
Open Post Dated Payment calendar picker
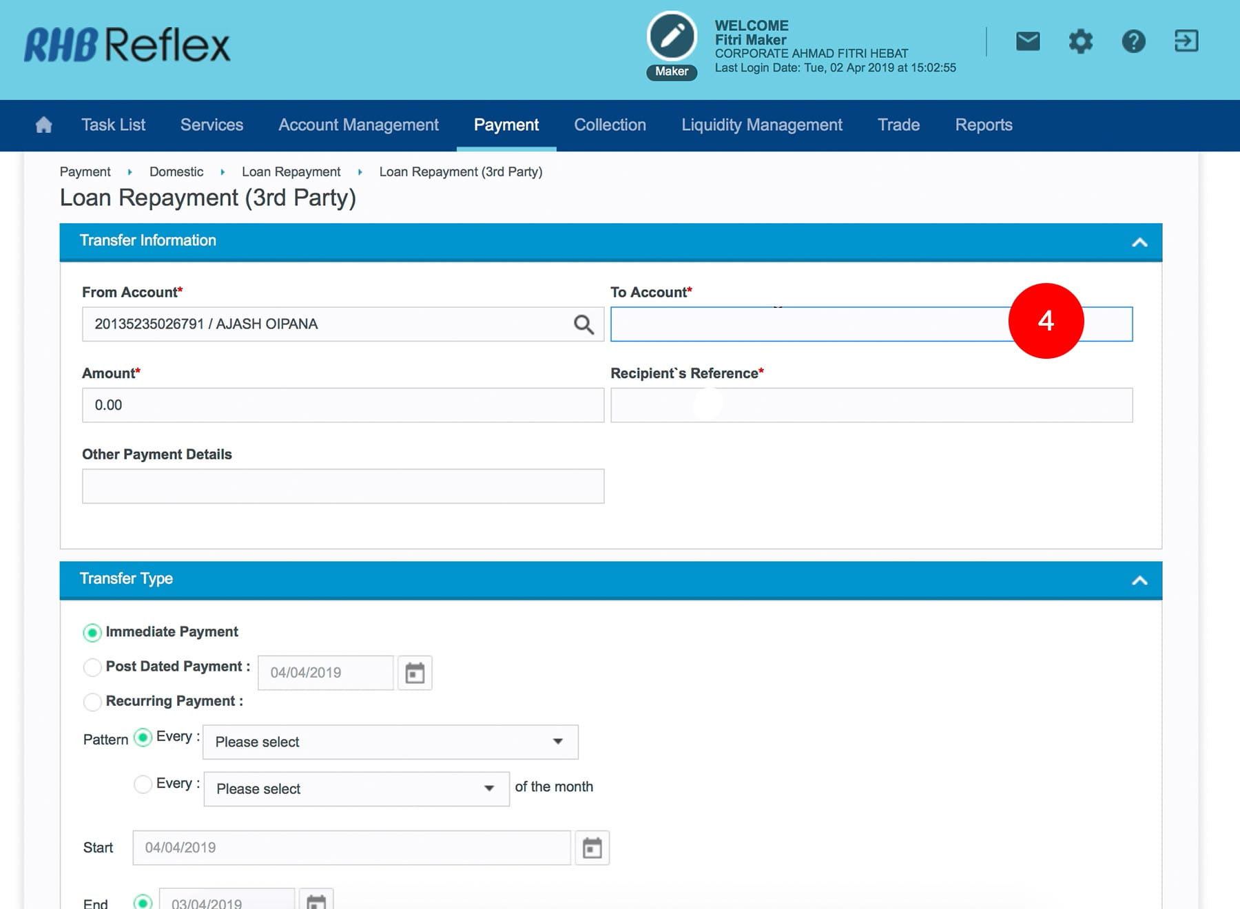(x=415, y=673)
